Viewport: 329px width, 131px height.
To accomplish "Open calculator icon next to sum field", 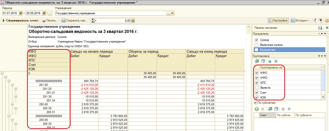I will tap(133, 21).
